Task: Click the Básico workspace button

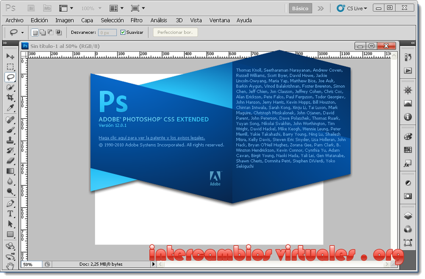Action: [300, 8]
